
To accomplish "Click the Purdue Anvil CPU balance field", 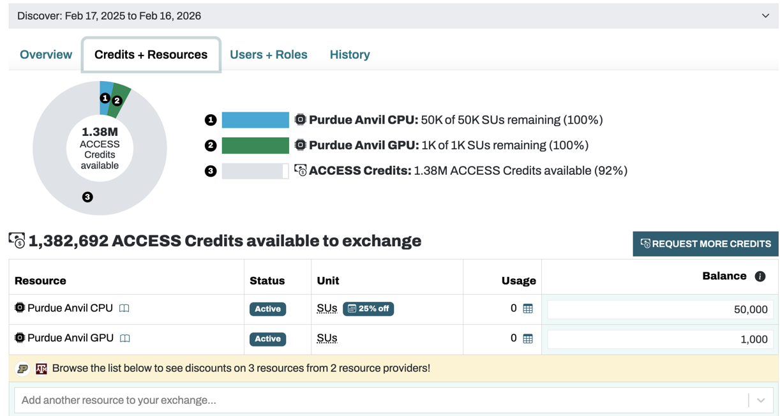I will 660,309.
